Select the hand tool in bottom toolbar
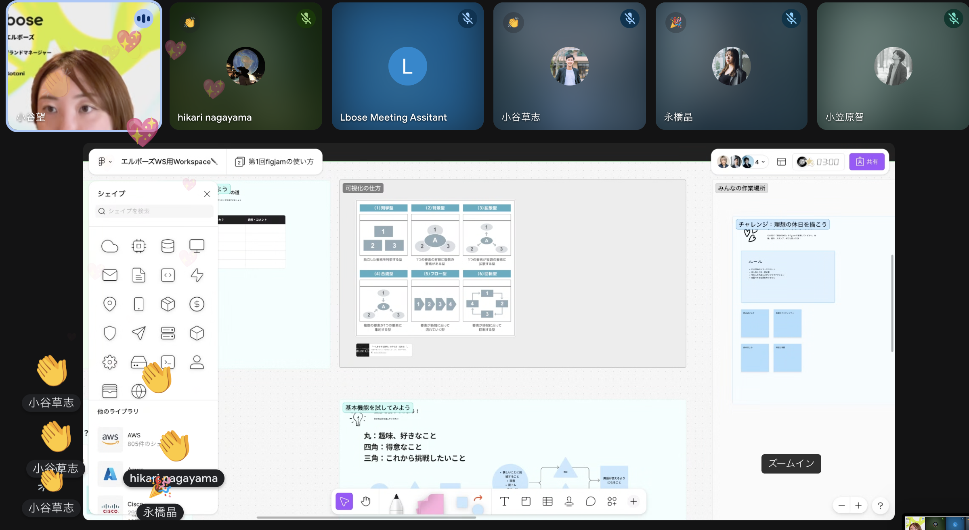969x530 pixels. (365, 501)
